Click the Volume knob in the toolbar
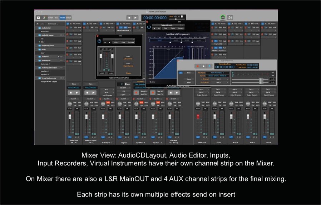 222,17
